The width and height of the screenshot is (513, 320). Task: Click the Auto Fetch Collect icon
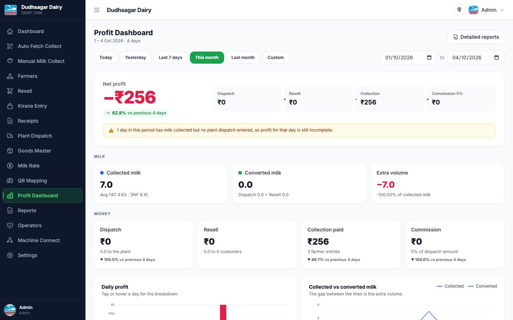tap(10, 46)
